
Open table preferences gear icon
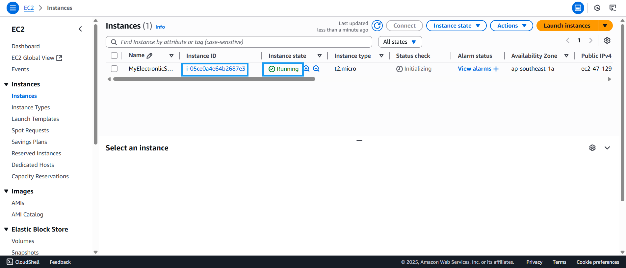click(607, 40)
